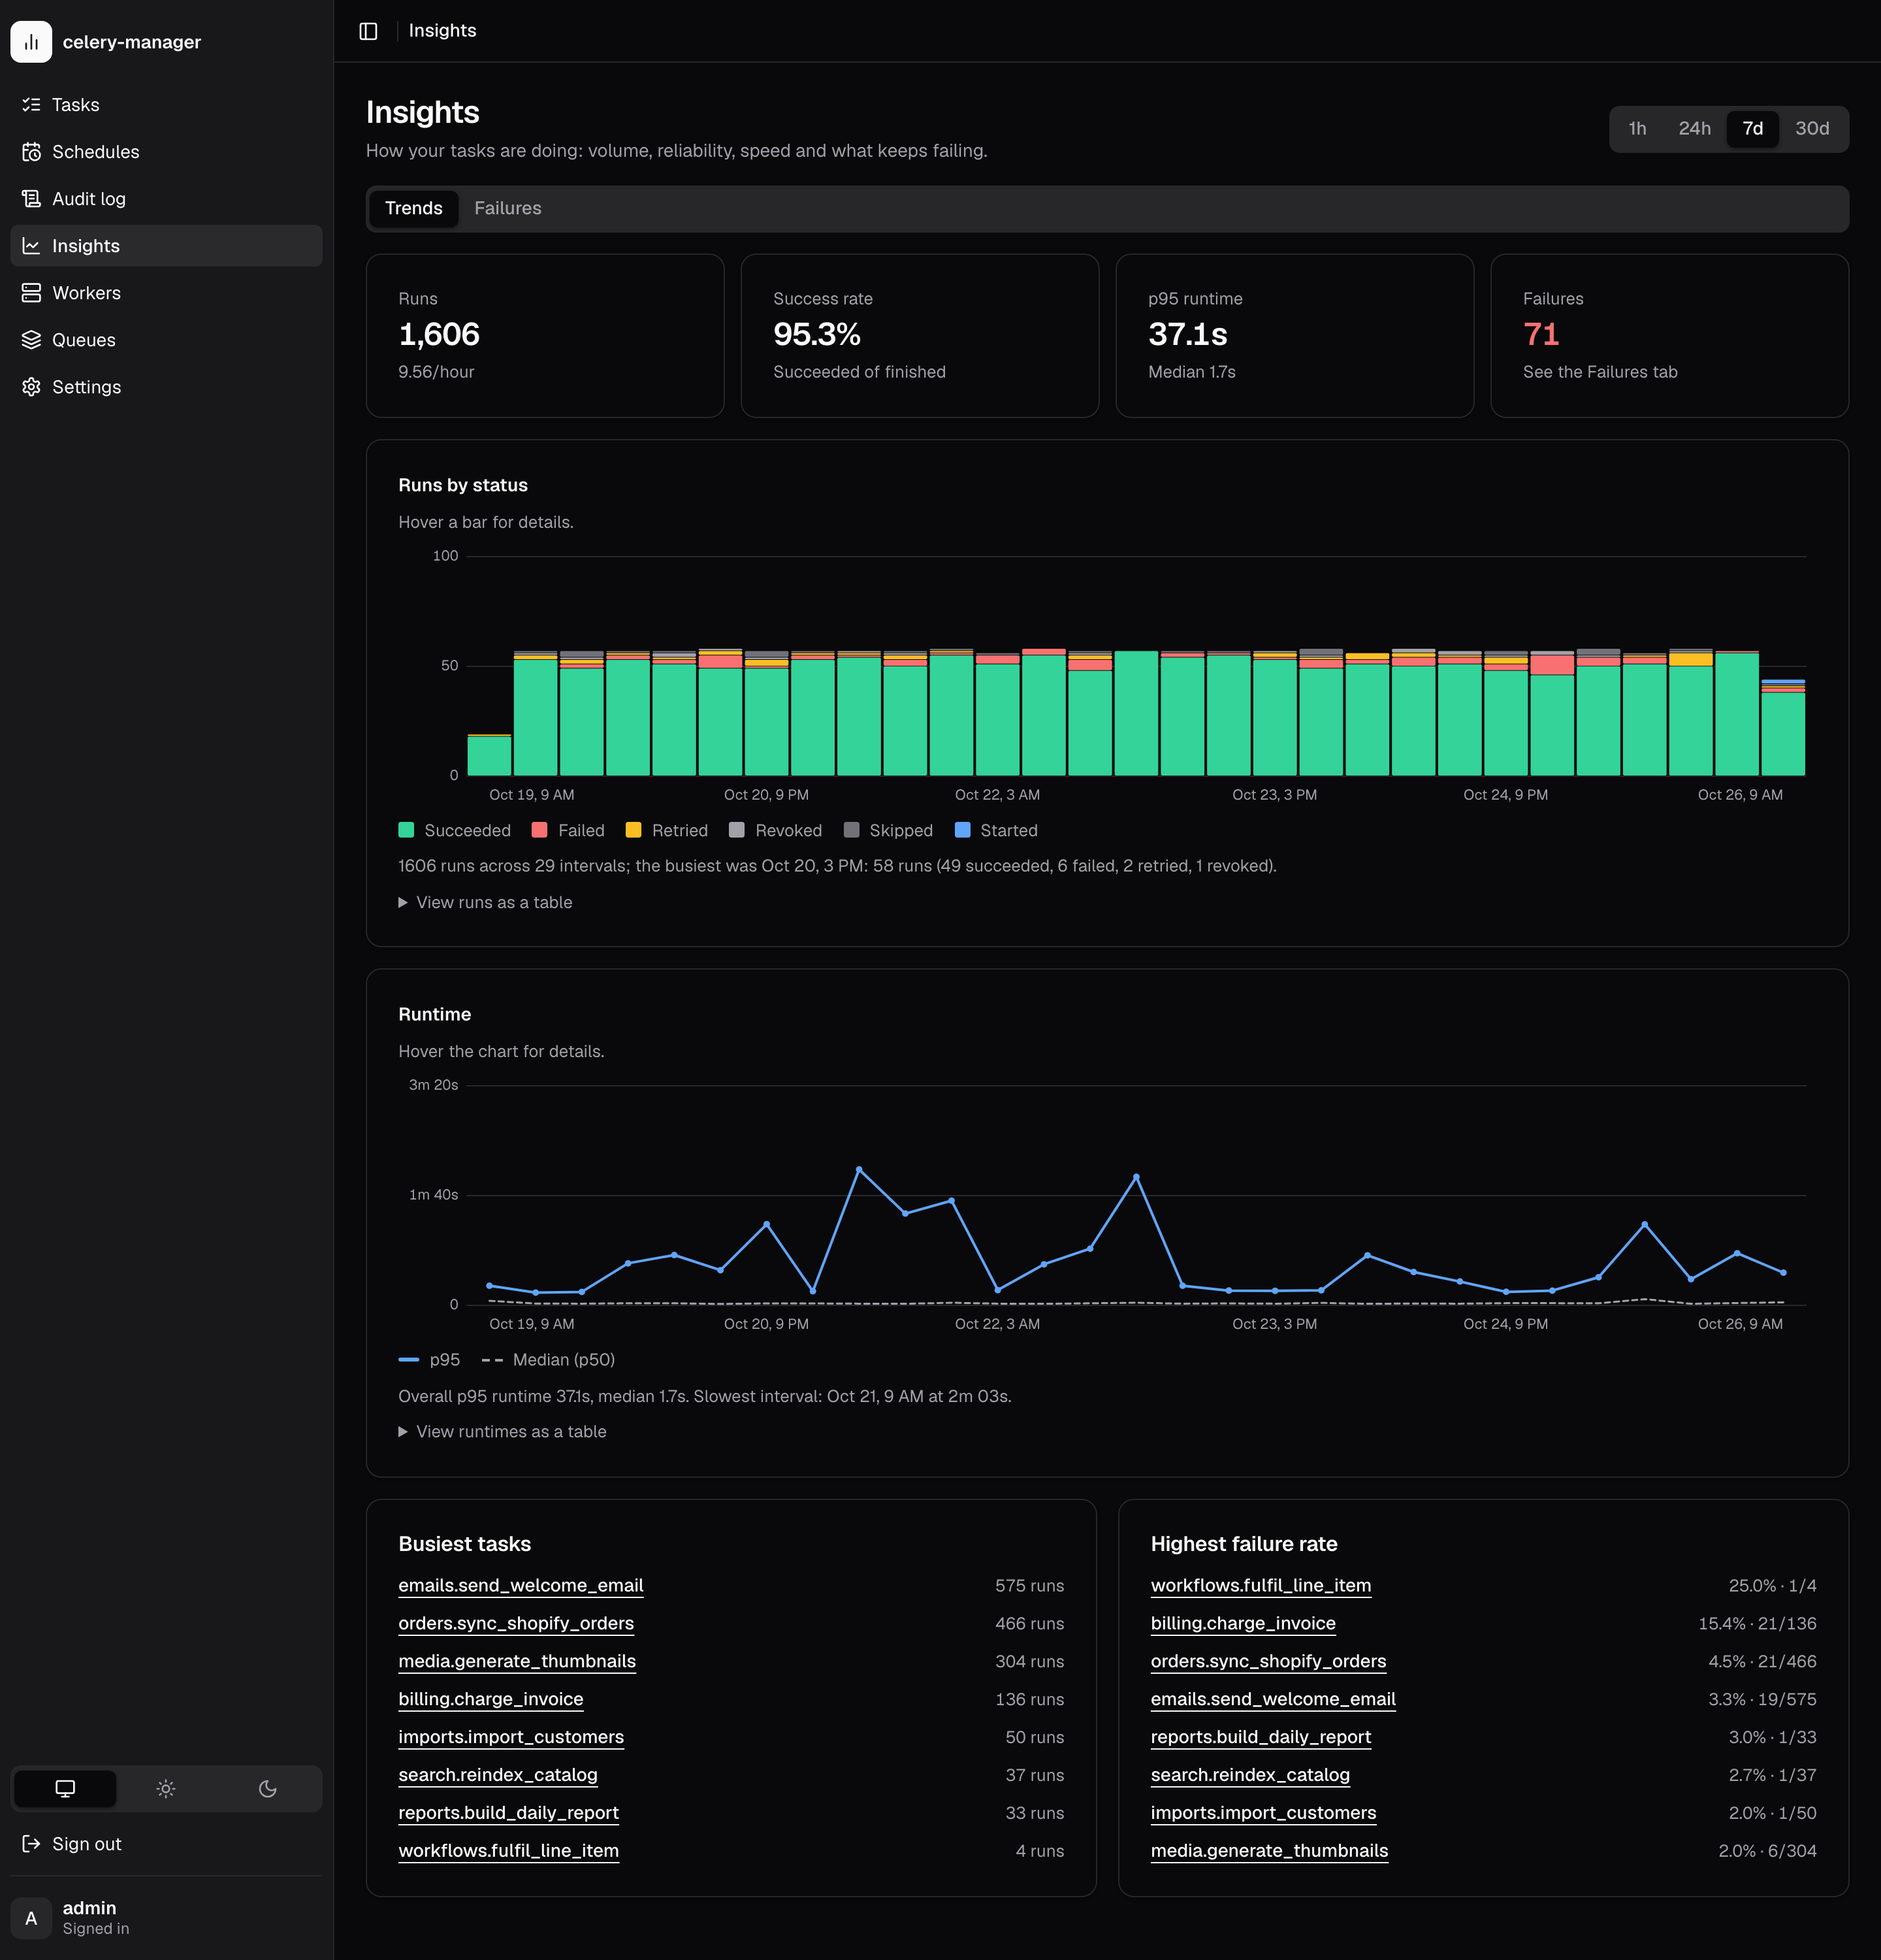Select the 1h time range

click(1637, 129)
